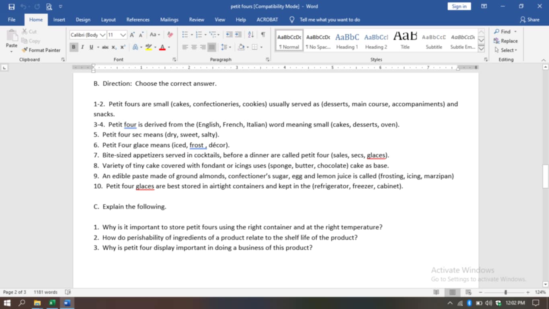Open the font size dropdown
This screenshot has height=309, width=549.
coord(123,35)
